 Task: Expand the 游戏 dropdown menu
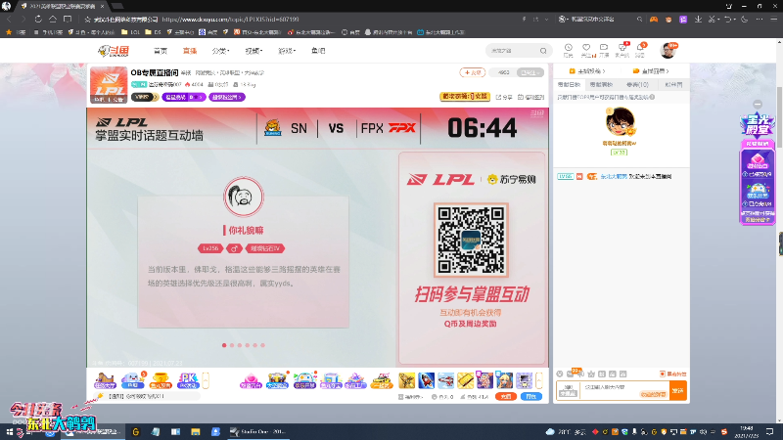point(287,51)
